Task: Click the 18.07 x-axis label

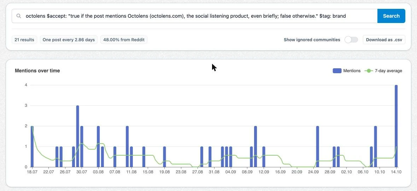Action: (32, 172)
